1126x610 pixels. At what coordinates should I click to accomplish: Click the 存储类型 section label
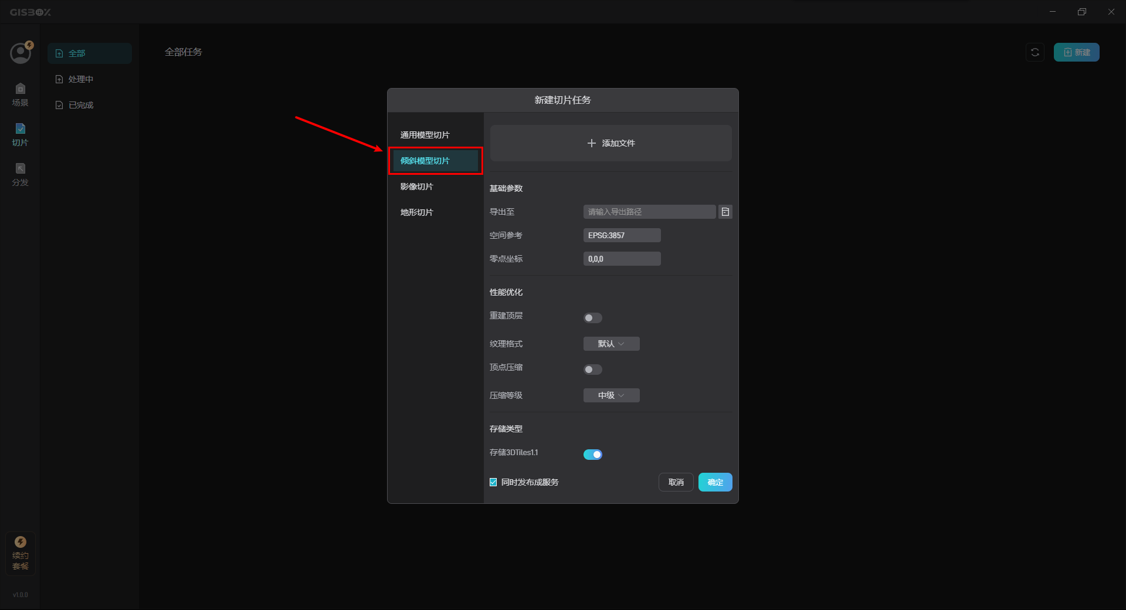(506, 429)
